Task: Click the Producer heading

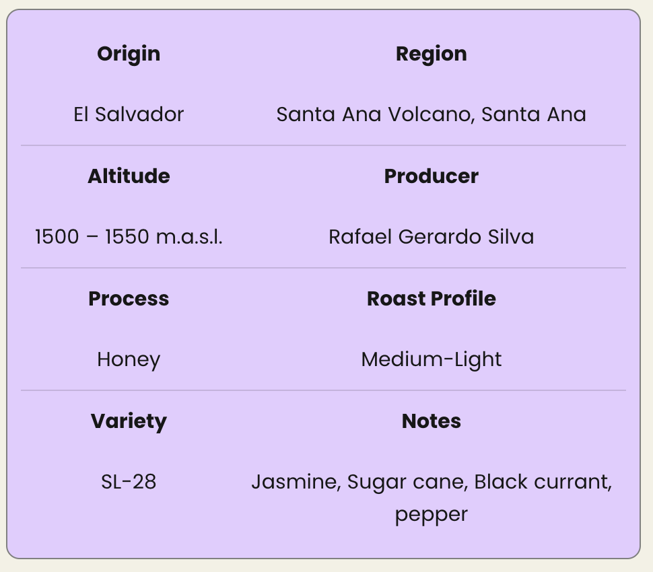Action: [x=431, y=176]
